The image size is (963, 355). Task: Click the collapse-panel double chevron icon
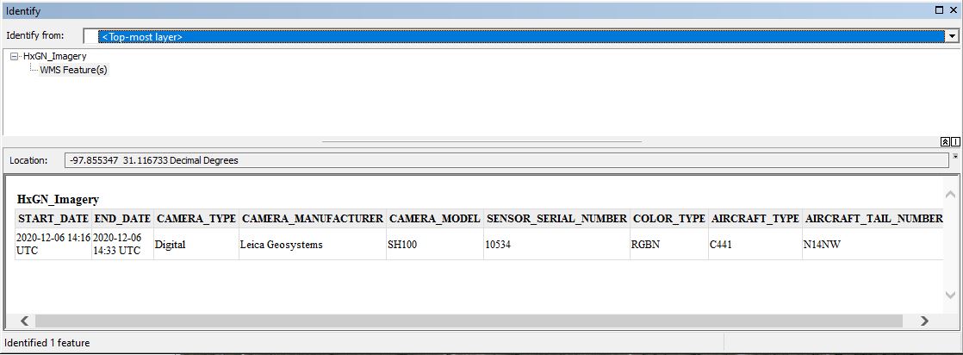click(x=945, y=141)
